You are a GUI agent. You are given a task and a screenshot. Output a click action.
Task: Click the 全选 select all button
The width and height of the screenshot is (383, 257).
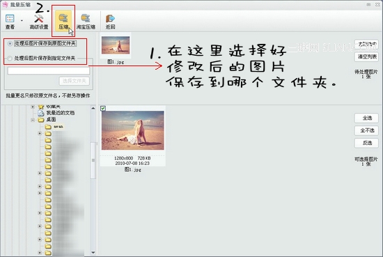click(x=366, y=118)
